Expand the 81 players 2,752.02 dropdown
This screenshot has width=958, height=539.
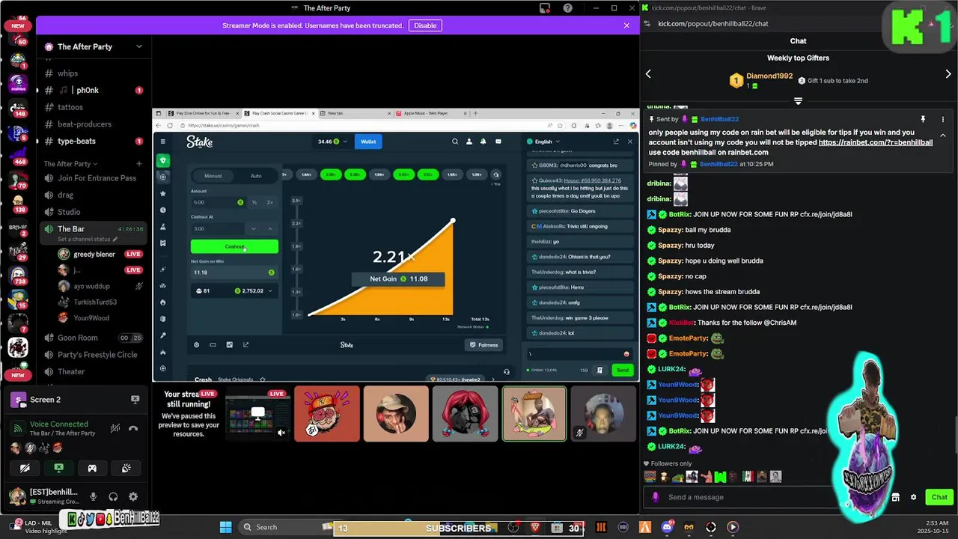[234, 290]
